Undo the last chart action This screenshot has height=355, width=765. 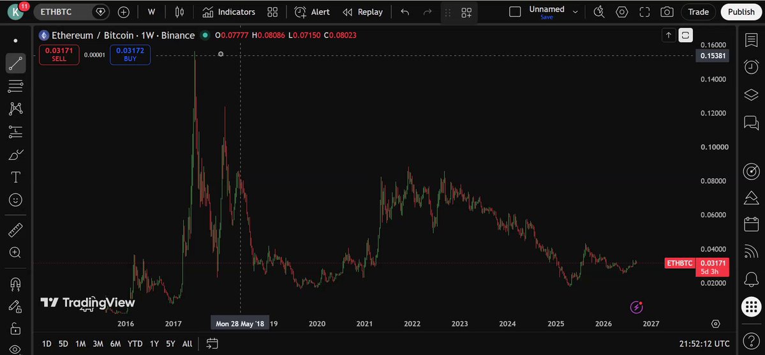[405, 11]
